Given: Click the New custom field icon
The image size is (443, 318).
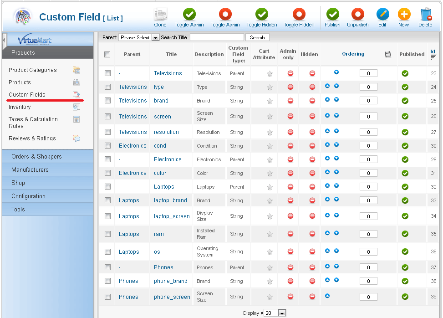Looking at the screenshot, I should (x=403, y=15).
